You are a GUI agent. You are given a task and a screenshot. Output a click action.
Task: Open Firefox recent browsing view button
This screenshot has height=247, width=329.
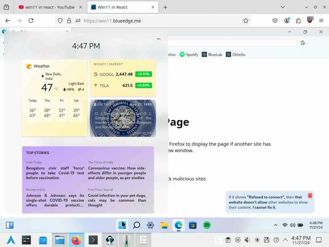click(x=6, y=7)
